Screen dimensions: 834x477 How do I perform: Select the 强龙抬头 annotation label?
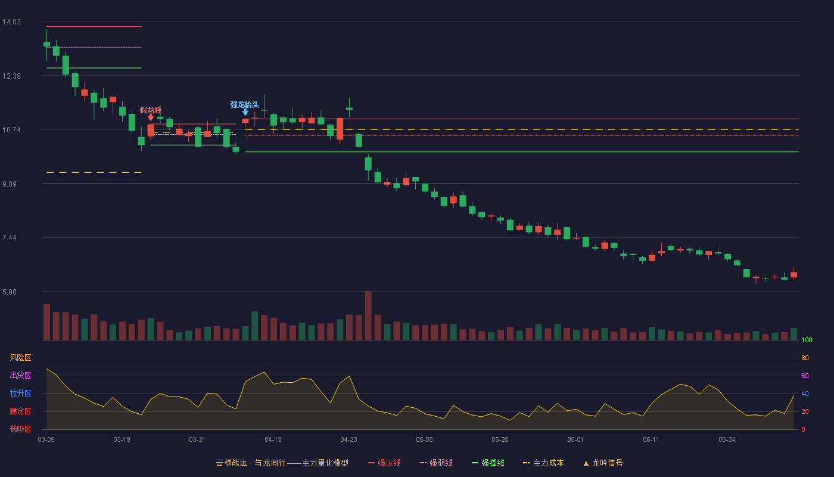245,104
